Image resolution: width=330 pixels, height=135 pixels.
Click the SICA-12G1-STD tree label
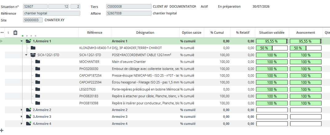[x=48, y=55]
